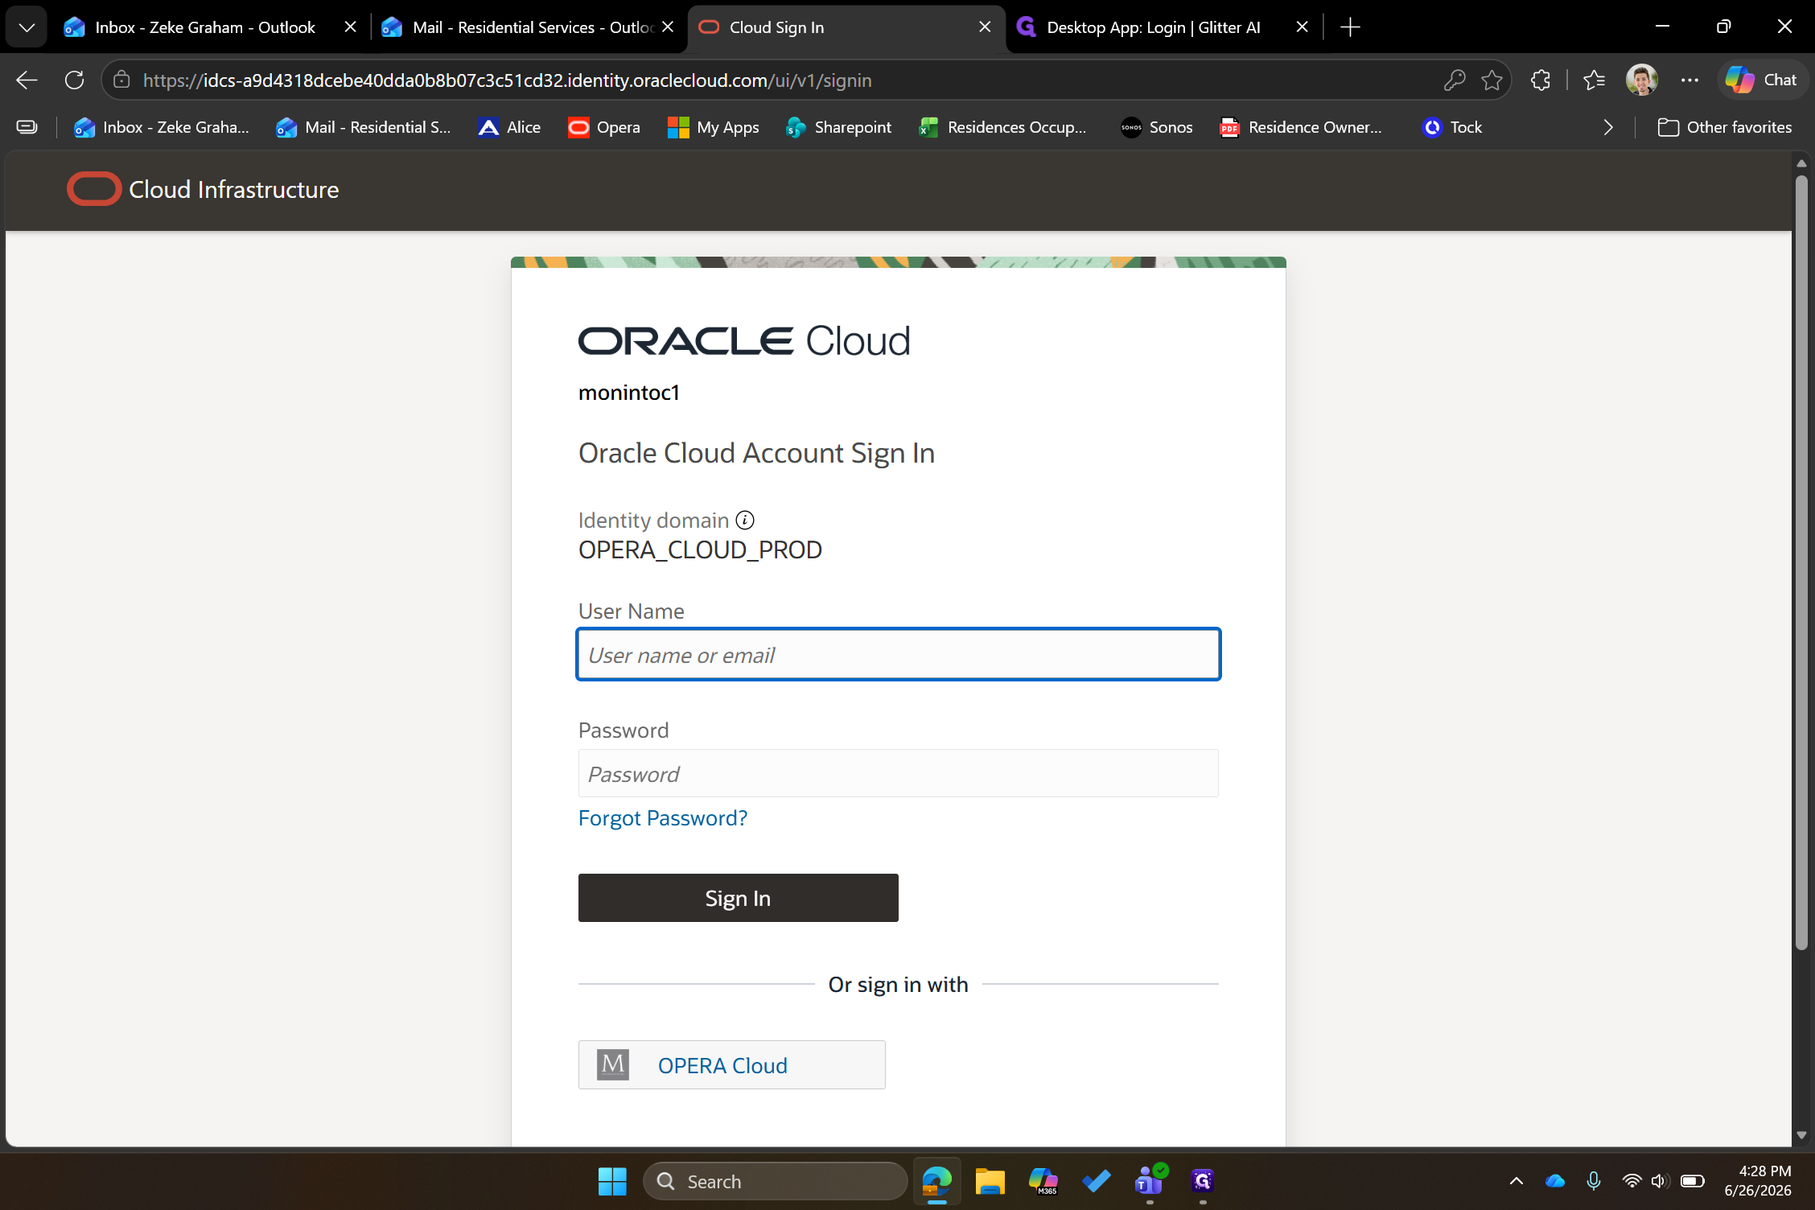Open saved passwords key icon

point(1454,80)
